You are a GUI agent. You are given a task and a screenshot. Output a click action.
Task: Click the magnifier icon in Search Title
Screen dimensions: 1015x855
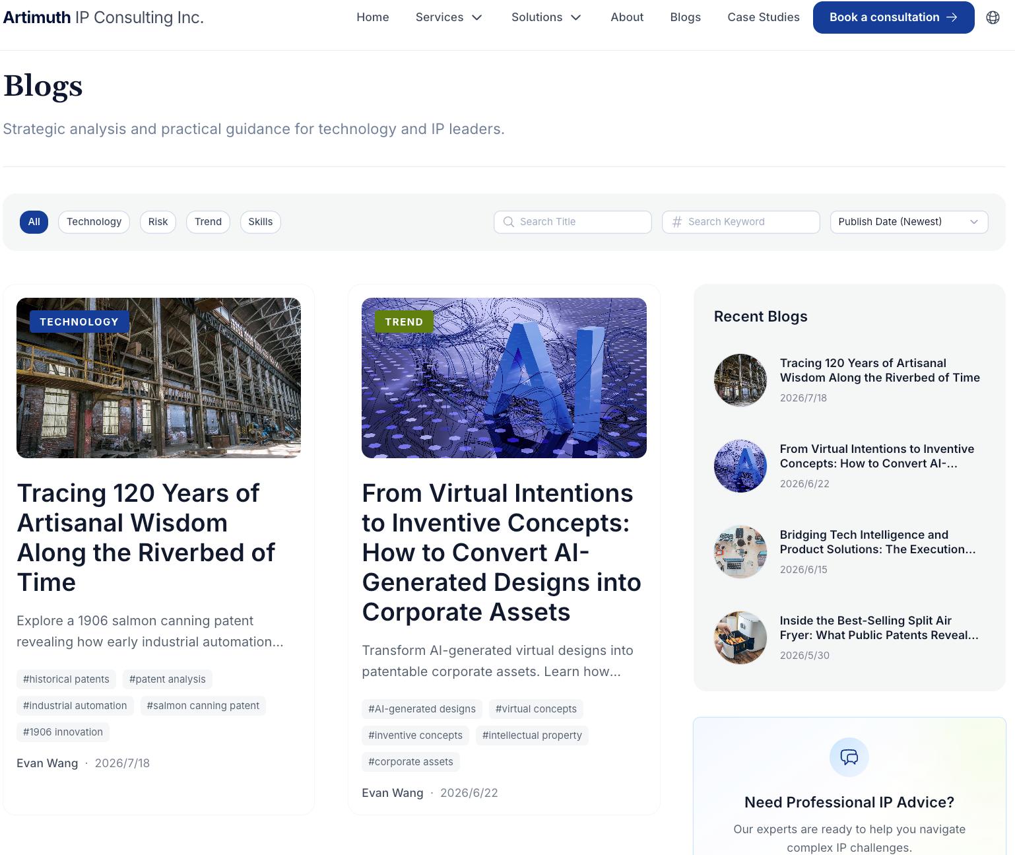pos(508,222)
